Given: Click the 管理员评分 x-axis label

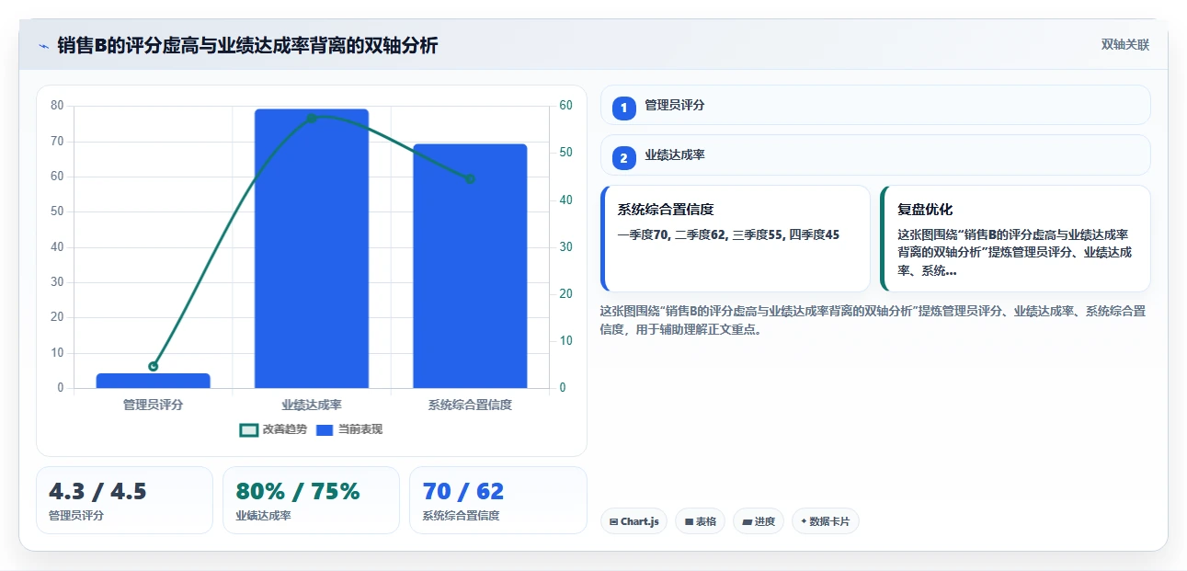Looking at the screenshot, I should pyautogui.click(x=154, y=405).
